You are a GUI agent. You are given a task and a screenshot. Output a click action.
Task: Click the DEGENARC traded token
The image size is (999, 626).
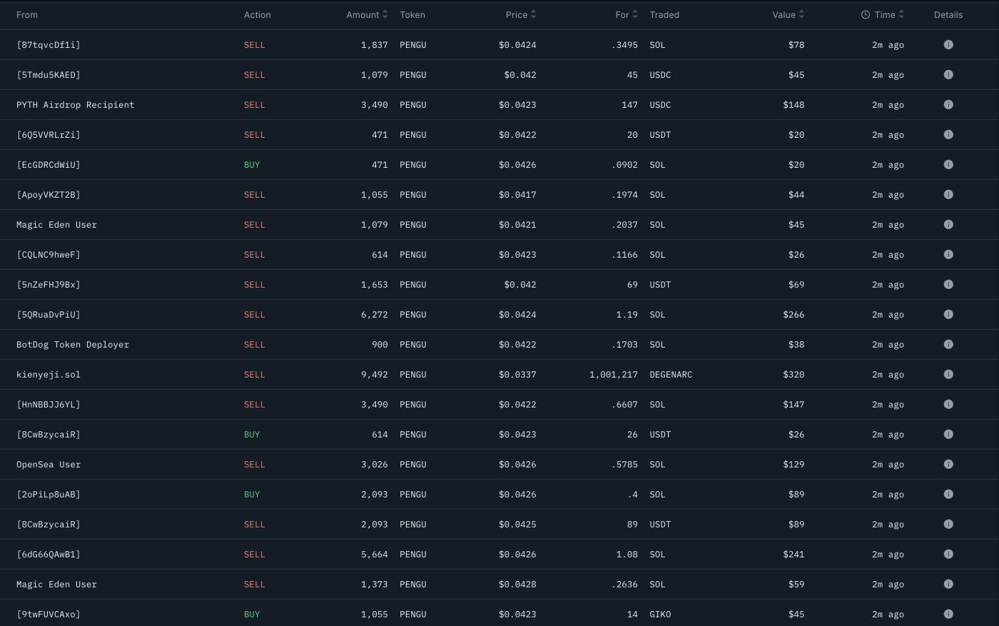coord(671,374)
